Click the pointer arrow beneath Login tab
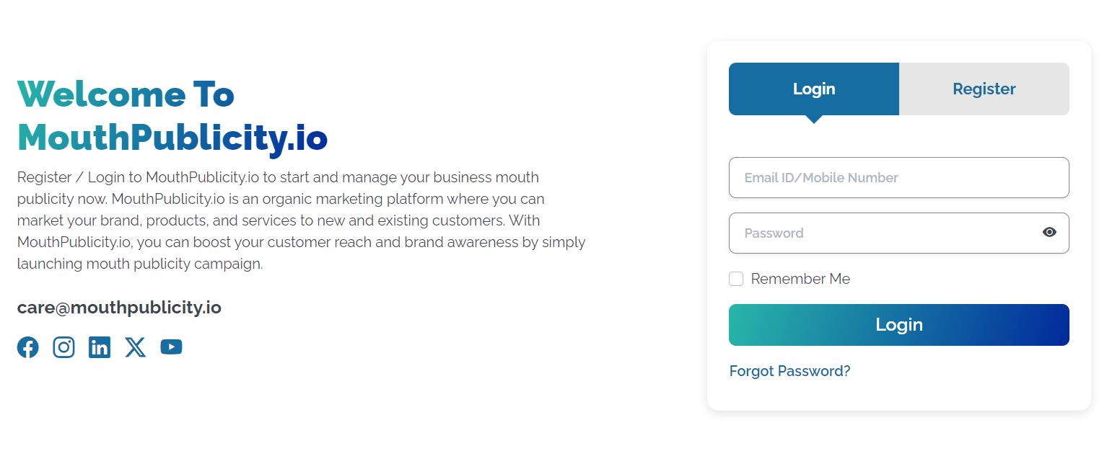 814,120
